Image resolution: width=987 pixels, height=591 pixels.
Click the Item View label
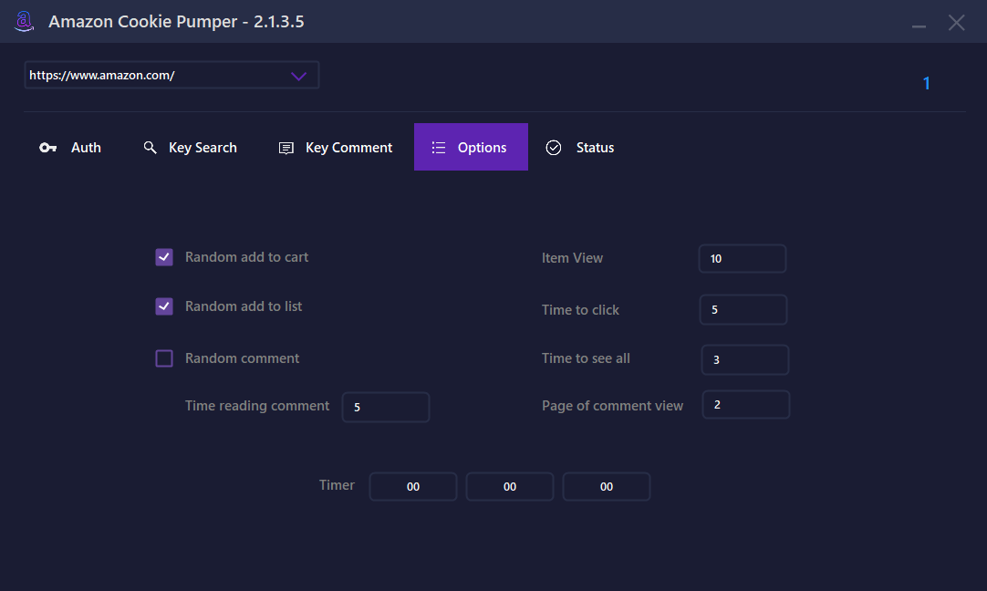[x=572, y=258]
